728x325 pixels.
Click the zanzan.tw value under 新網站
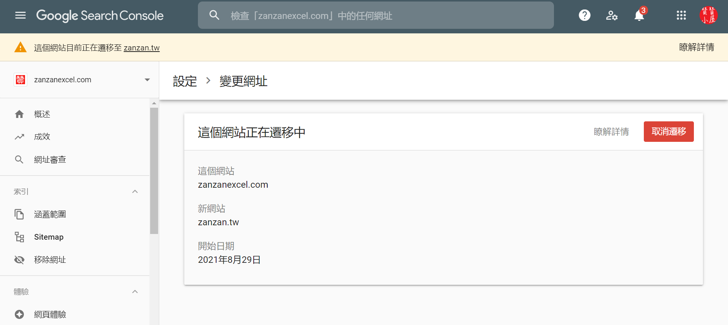tap(218, 222)
